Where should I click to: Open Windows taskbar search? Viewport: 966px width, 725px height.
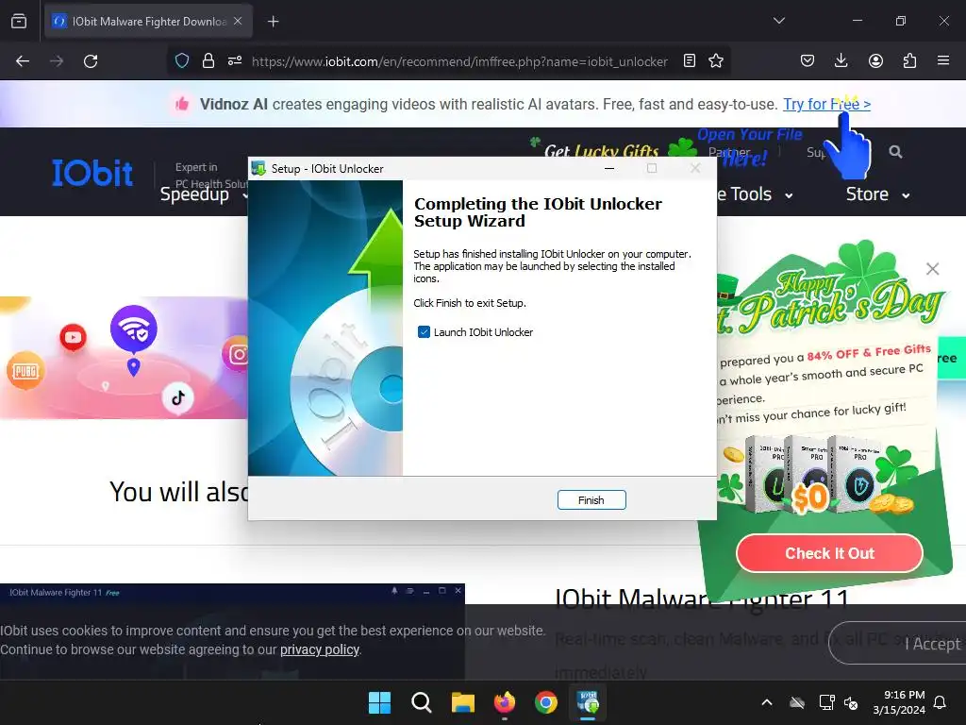click(422, 702)
